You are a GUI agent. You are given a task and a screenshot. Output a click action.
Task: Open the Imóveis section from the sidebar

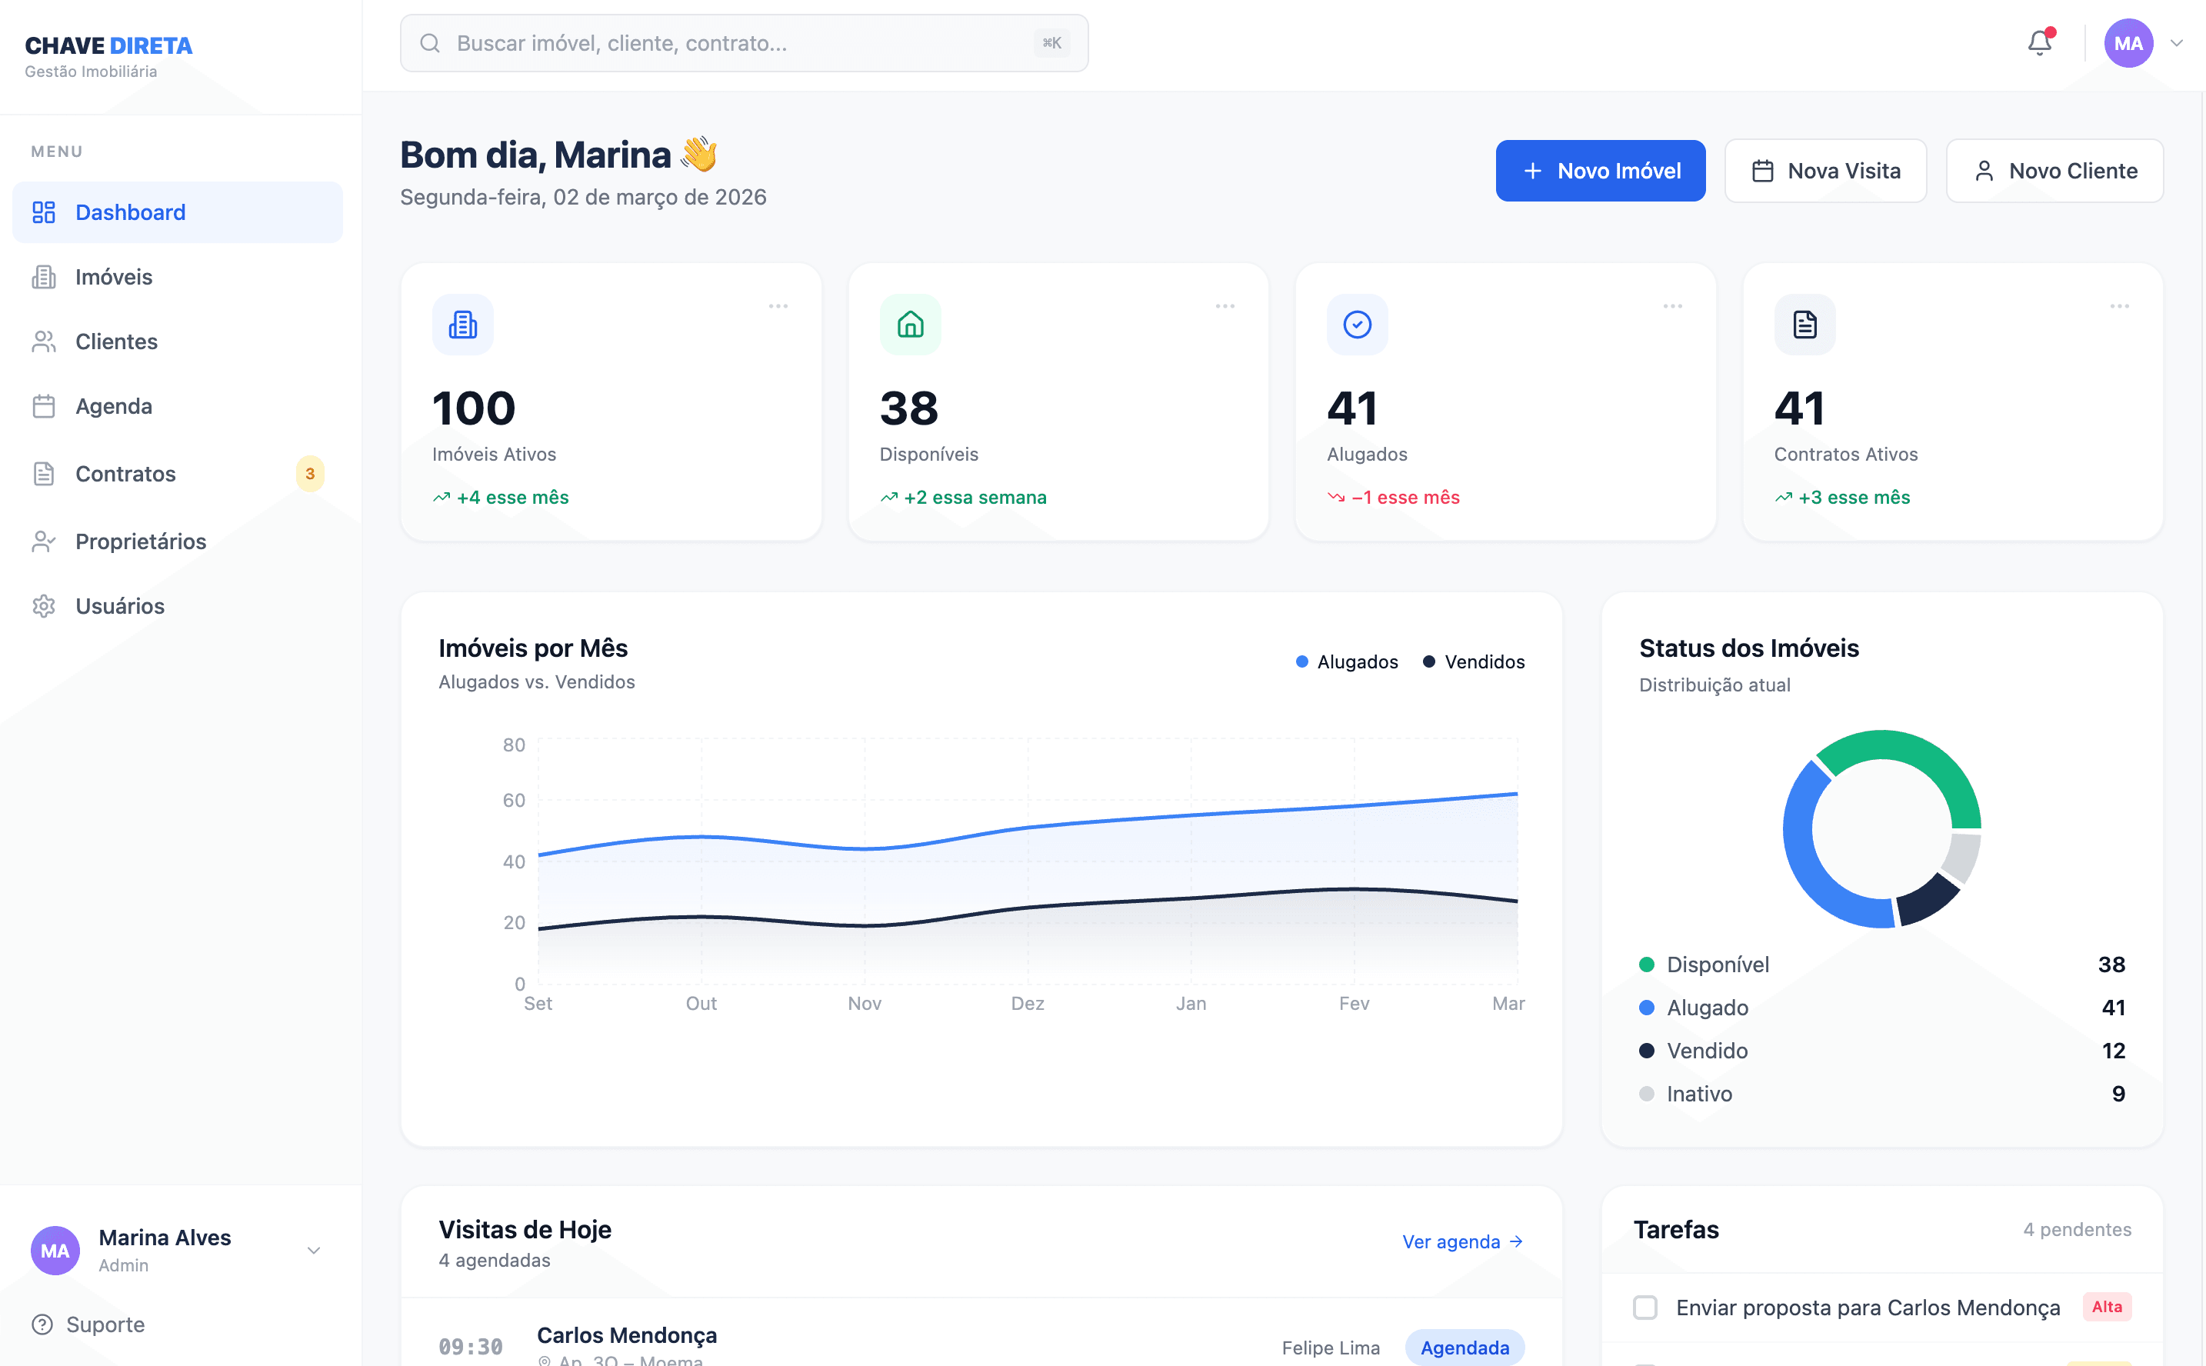114,276
